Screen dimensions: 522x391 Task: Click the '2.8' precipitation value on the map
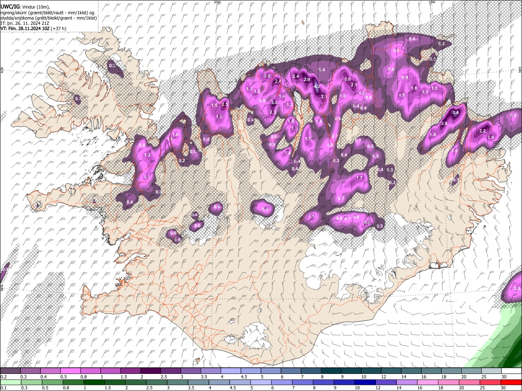[444, 123]
